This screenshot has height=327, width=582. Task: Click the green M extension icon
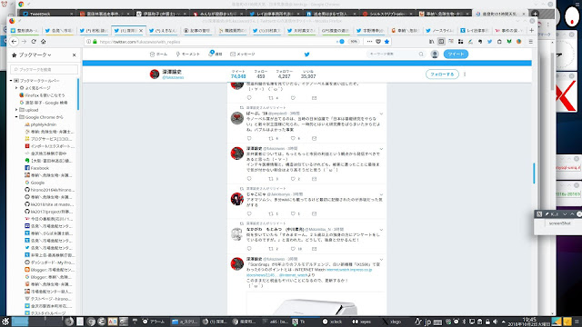[x=509, y=42]
